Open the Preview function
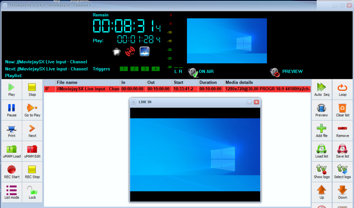This screenshot has width=354, height=208. tap(322, 110)
